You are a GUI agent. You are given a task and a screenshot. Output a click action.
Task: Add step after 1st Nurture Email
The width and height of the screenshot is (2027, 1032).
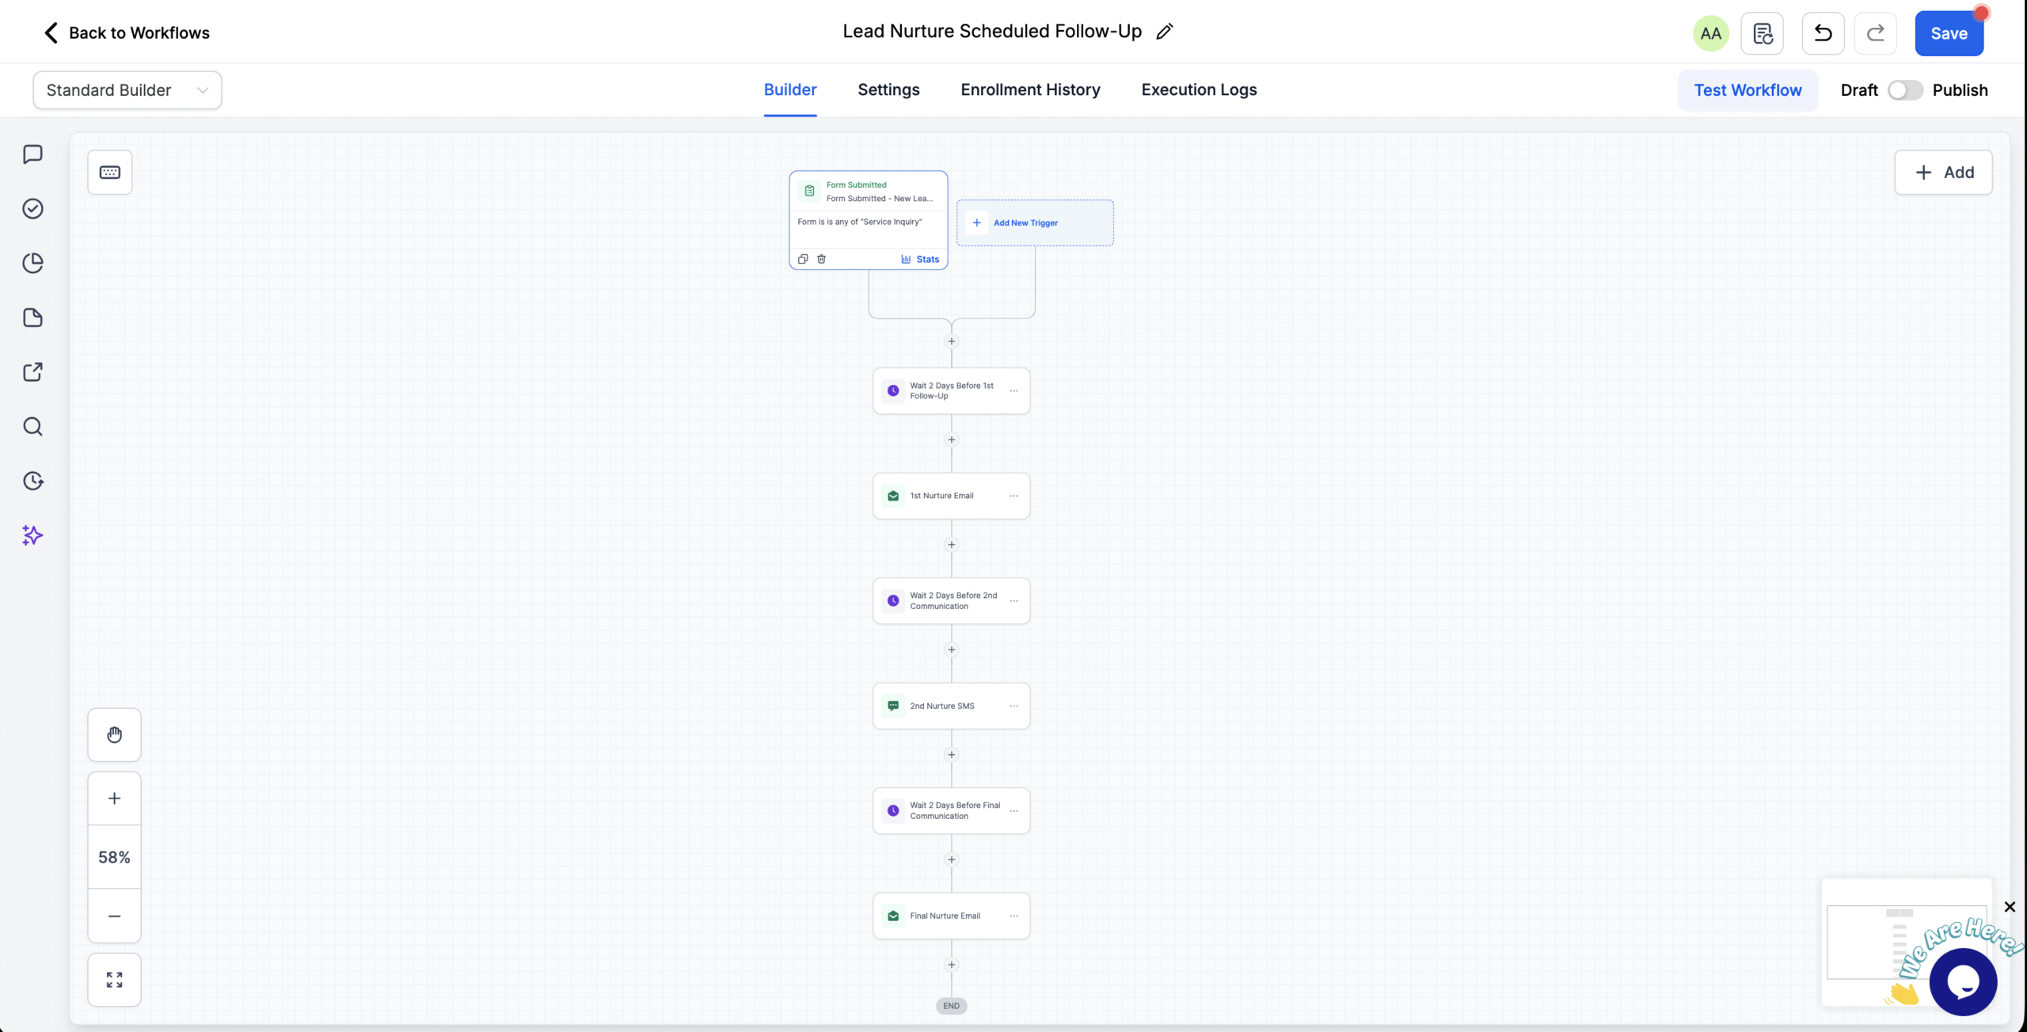[x=952, y=544]
